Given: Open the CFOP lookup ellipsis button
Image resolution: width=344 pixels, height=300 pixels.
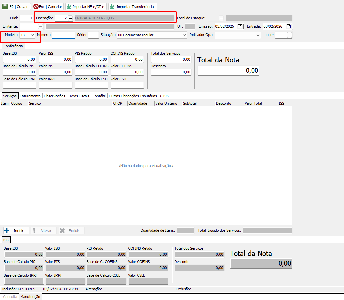Looking at the screenshot, I should [x=290, y=35].
